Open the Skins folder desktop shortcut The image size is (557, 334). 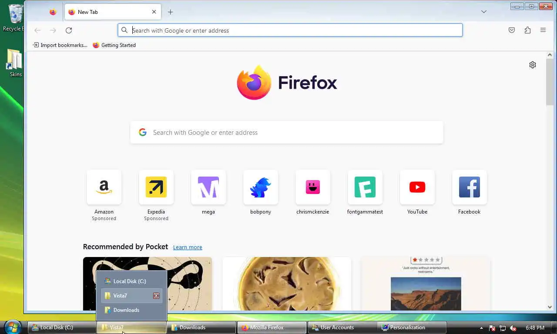pos(15,63)
